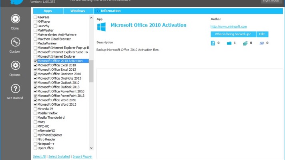This screenshot has width=285, height=160.
Task: Select MediaMonkey row text
Action: coord(47,44)
